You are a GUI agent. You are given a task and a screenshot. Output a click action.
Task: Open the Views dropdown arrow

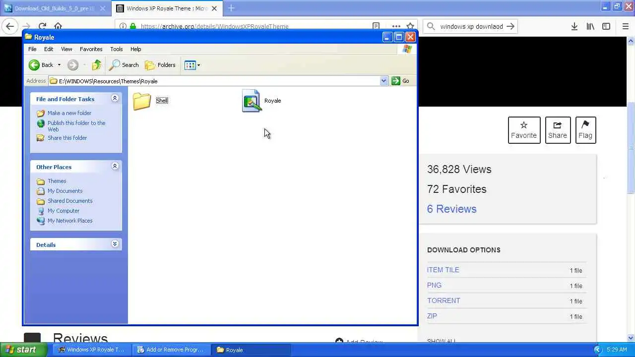point(198,65)
